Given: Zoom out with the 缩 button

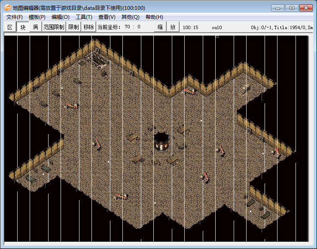Looking at the screenshot, I should click(x=160, y=27).
